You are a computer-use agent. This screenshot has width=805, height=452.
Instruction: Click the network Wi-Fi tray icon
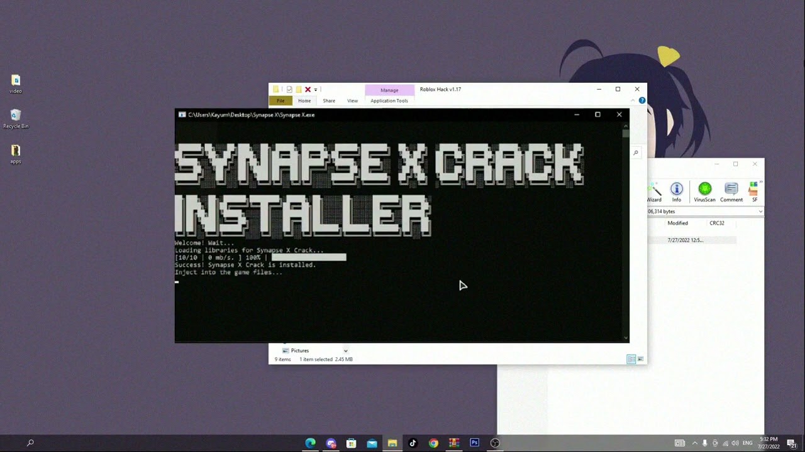[725, 443]
